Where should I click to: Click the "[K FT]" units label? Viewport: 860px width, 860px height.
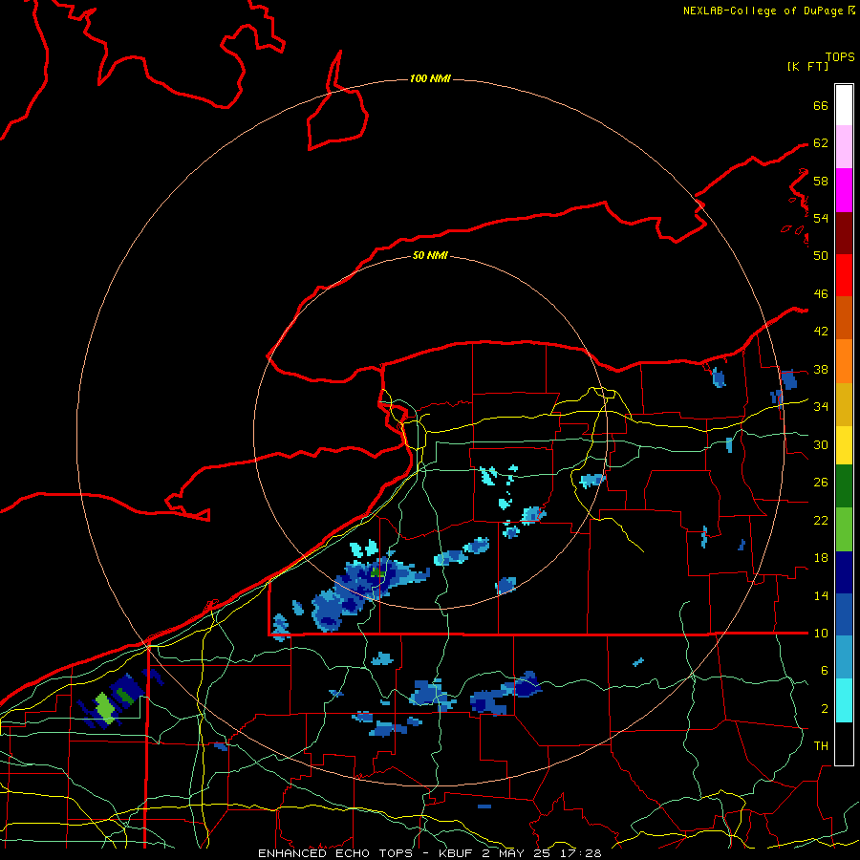coord(807,67)
